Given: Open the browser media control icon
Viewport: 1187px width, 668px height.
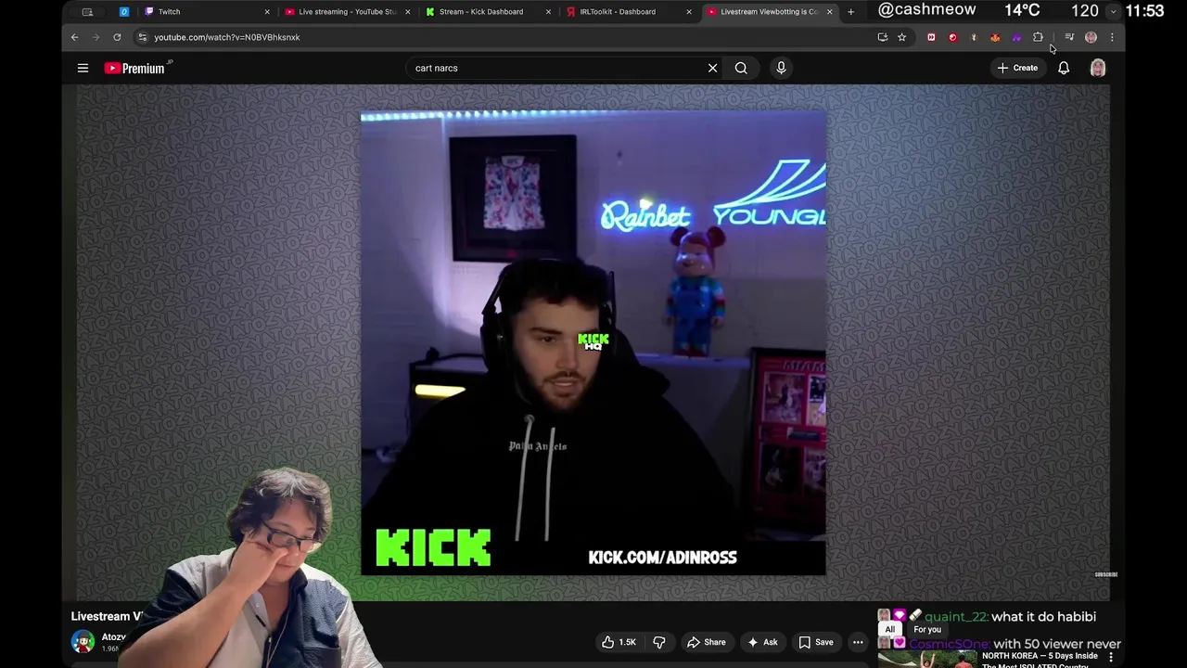Looking at the screenshot, I should [1069, 37].
